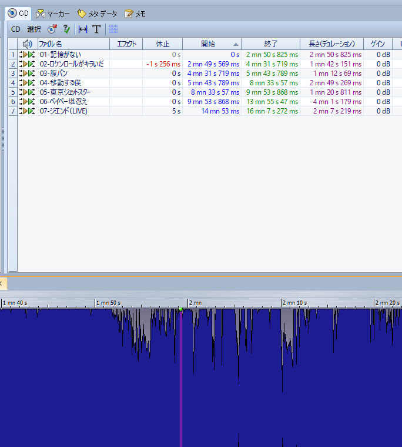Play 02-ロケンロールがキライだ with orange pre-roll arrow
This screenshot has height=447, width=402.
point(25,64)
